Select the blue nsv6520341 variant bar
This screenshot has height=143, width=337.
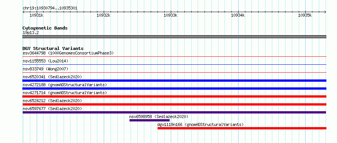tap(174, 81)
